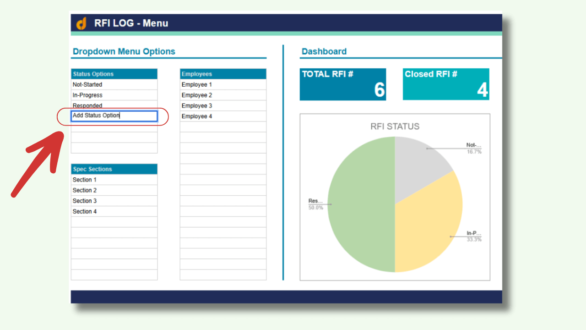The image size is (586, 330).
Task: Click the 'Dashboard' section heading
Action: click(324, 52)
